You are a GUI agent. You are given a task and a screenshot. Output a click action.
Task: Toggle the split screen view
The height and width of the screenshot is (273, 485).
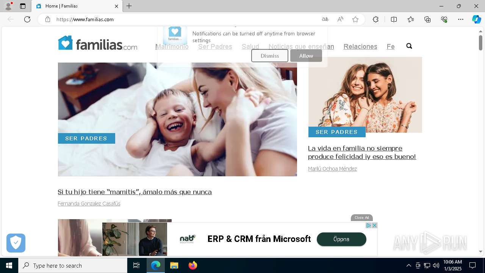tap(394, 19)
